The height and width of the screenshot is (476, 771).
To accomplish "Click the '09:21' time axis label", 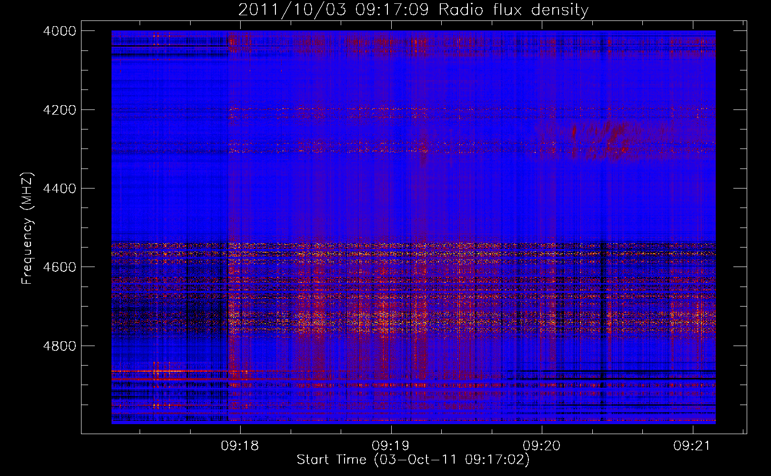I will (692, 446).
